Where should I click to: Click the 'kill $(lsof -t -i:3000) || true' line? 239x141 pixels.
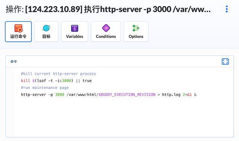[x=56, y=81]
